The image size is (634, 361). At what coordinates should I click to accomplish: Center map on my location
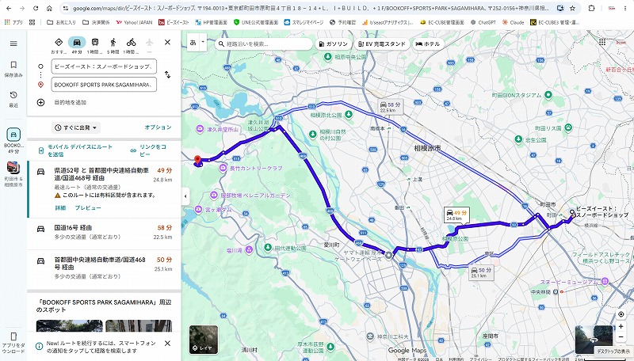pyautogui.click(x=621, y=314)
